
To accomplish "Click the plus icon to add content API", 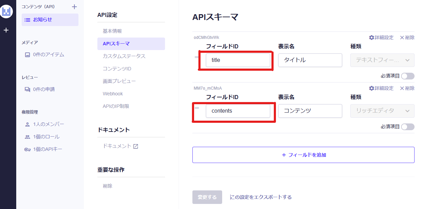I will coord(74,7).
